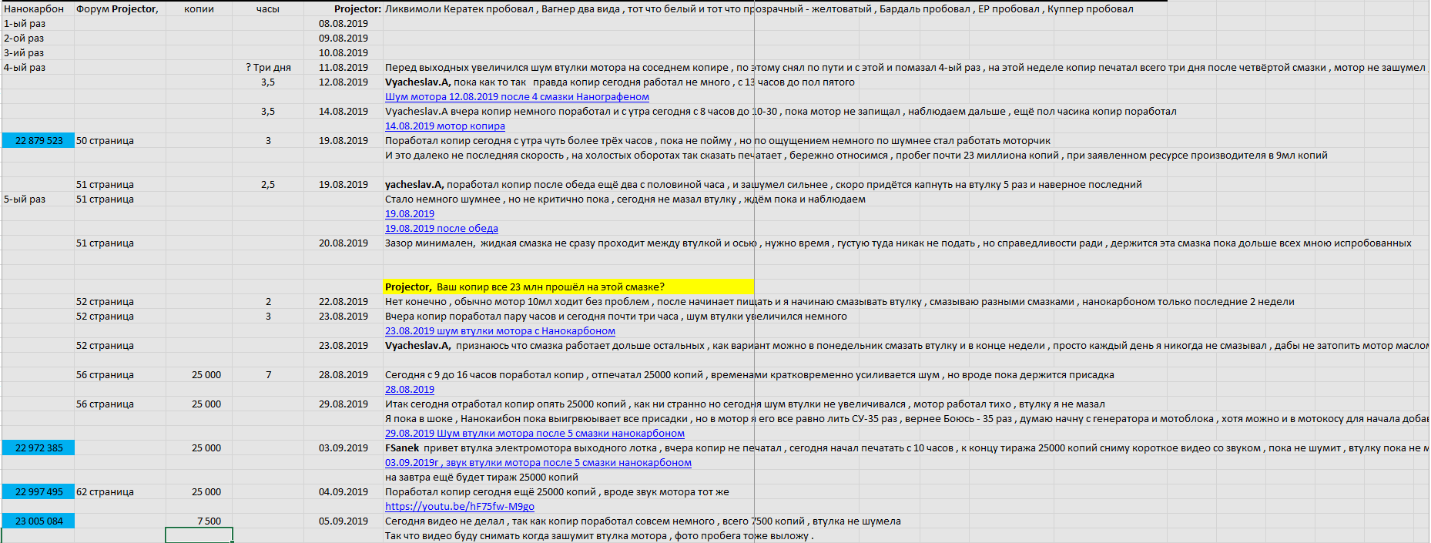Viewport: 1431px width, 543px height.
Task: Select the 'часы' column header cell
Action: pyautogui.click(x=267, y=9)
